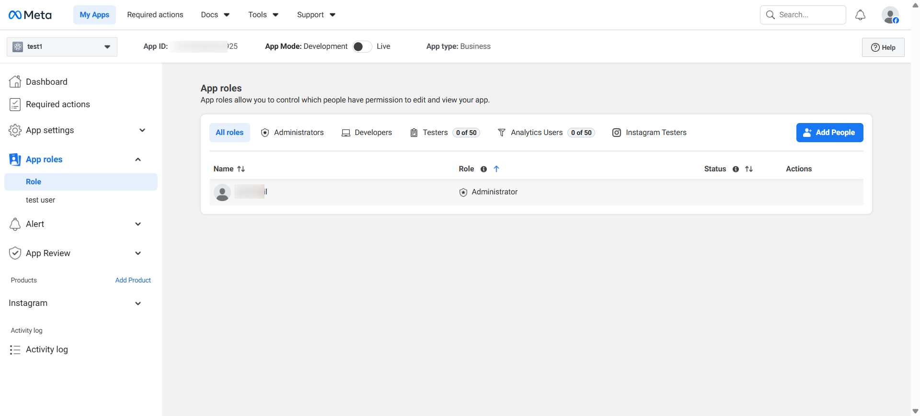This screenshot has width=920, height=416.
Task: Sort the list by Status
Action: [x=749, y=169]
